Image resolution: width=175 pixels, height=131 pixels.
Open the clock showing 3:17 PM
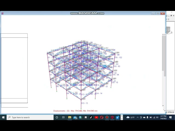point(164,117)
